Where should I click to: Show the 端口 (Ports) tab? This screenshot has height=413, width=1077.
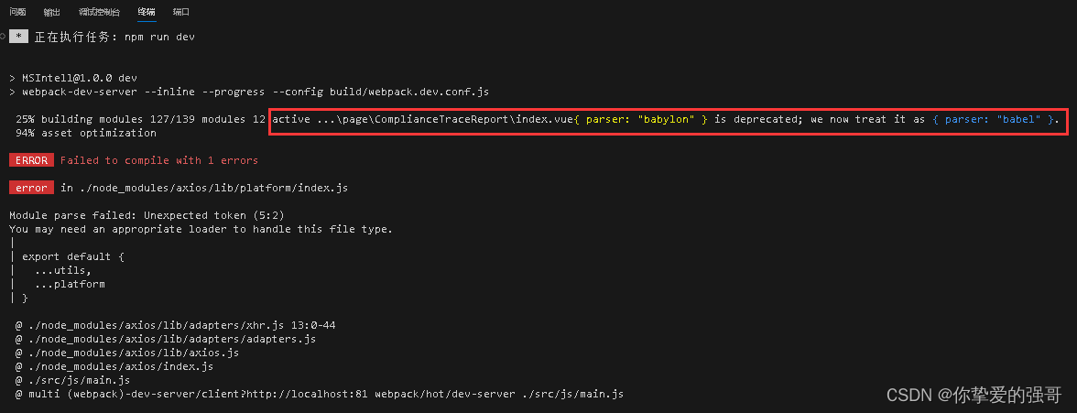[181, 12]
